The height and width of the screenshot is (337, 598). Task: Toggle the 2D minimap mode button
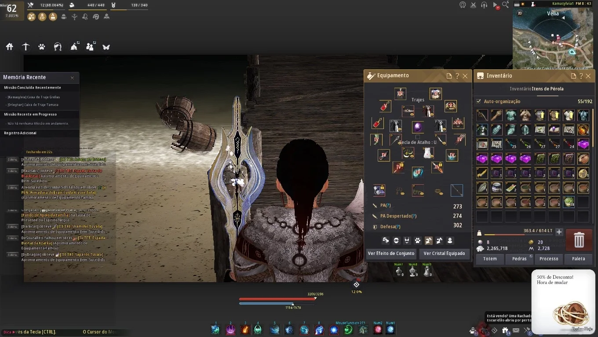520,13
